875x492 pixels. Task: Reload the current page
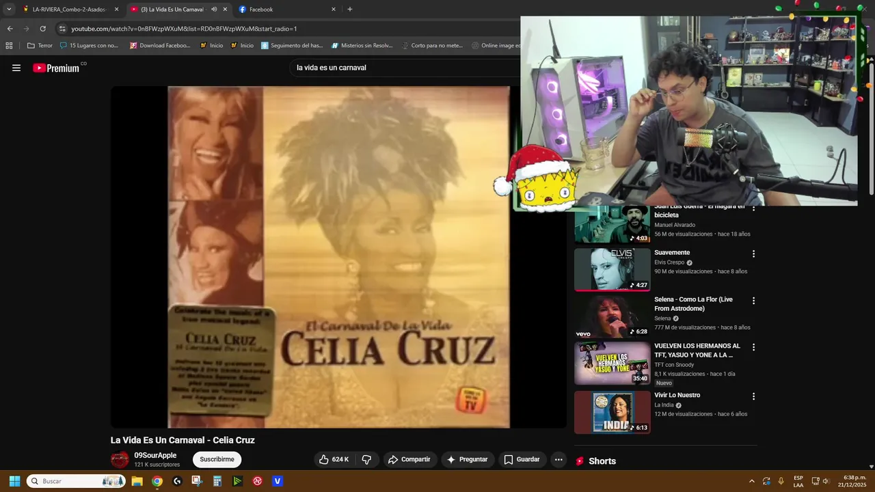(x=42, y=29)
